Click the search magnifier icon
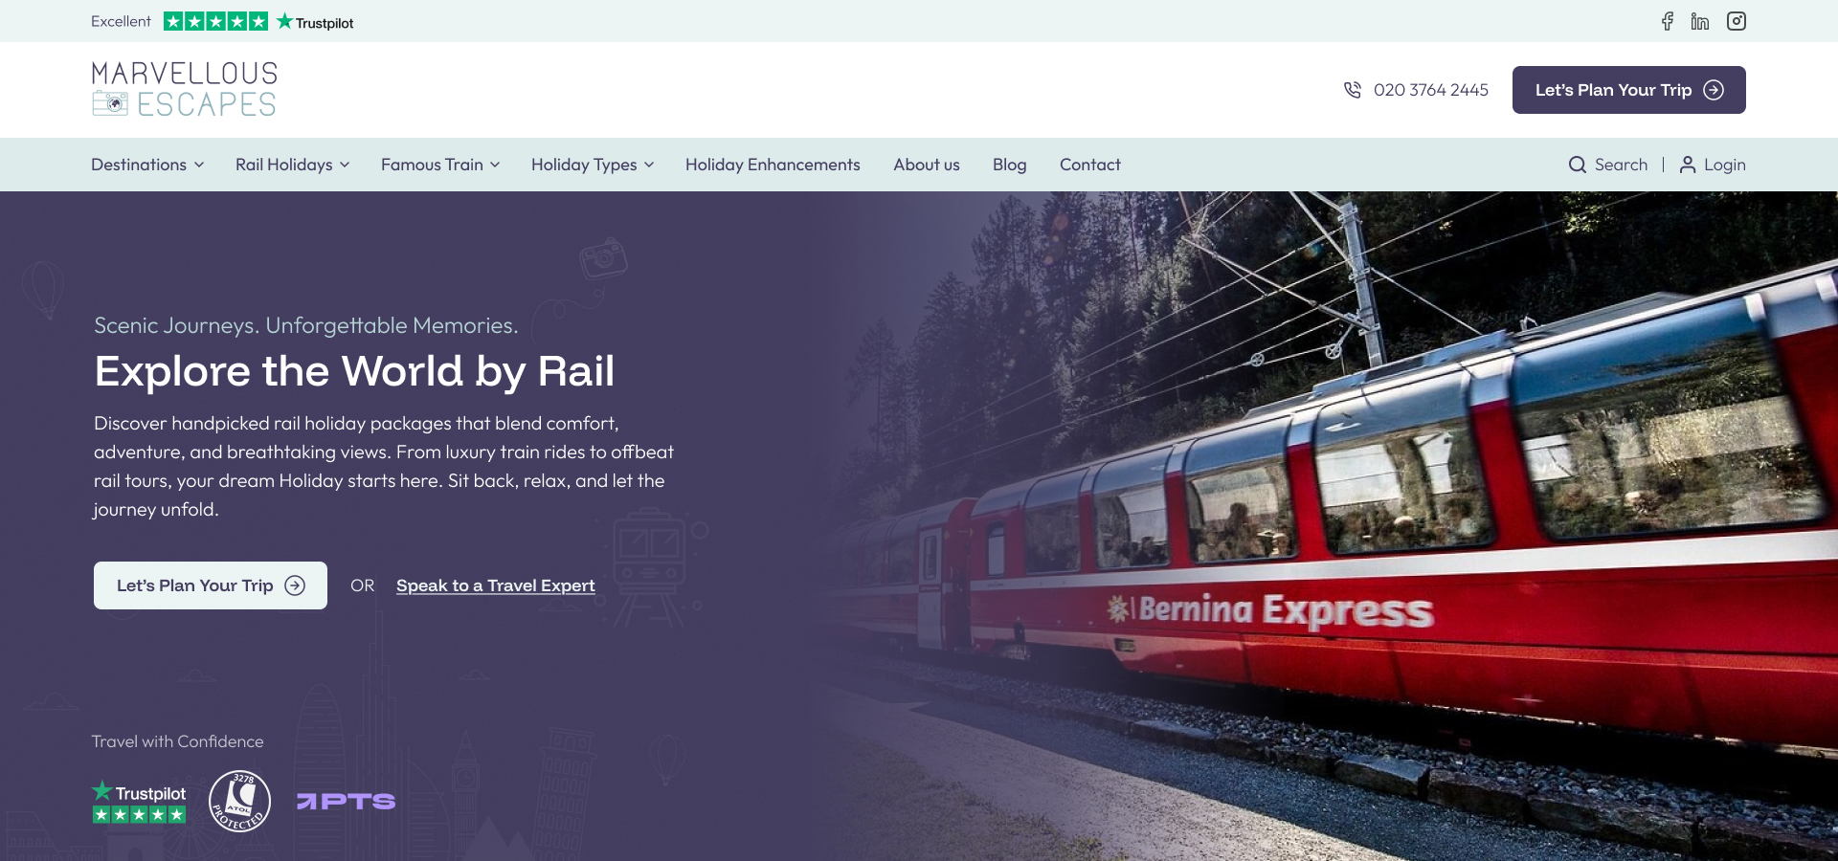The image size is (1838, 861). (x=1578, y=165)
